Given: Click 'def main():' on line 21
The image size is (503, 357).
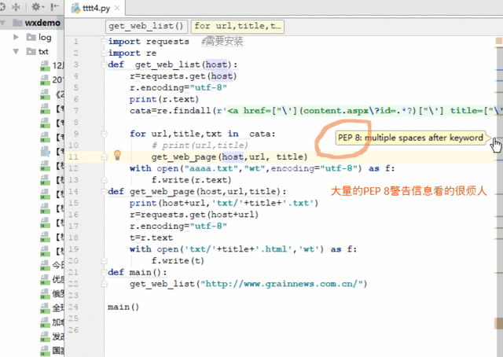Looking at the screenshot, I should pos(138,273).
